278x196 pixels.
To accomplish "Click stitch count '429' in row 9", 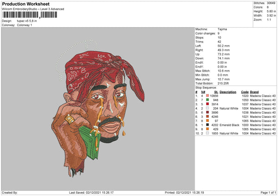I will point(215,129).
